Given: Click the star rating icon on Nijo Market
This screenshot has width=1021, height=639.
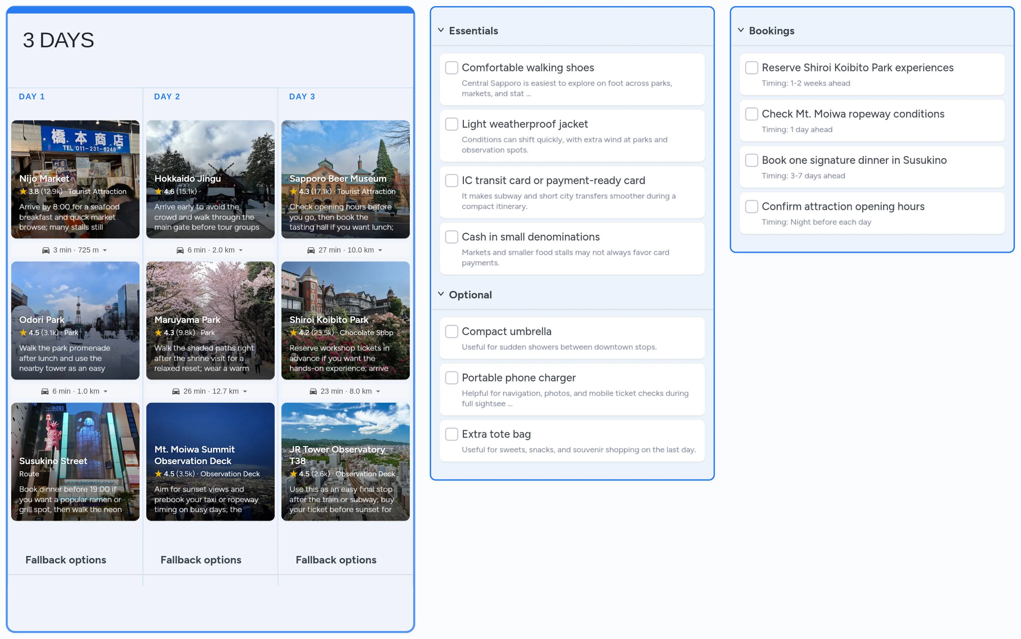Looking at the screenshot, I should coord(23,192).
